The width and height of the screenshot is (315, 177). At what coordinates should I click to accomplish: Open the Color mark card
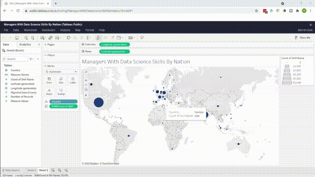[49, 80]
